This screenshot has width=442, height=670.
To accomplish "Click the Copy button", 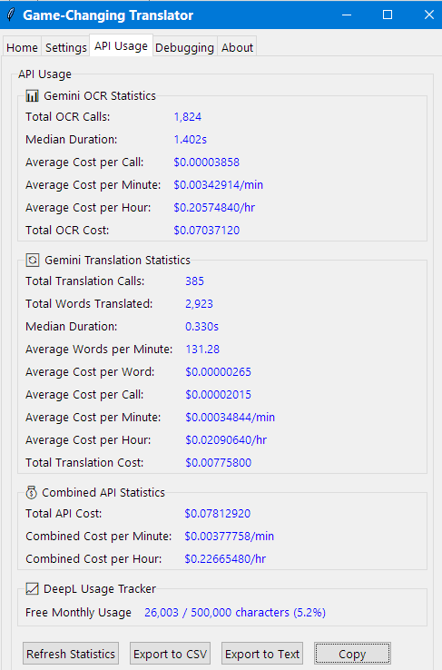I will 352,654.
